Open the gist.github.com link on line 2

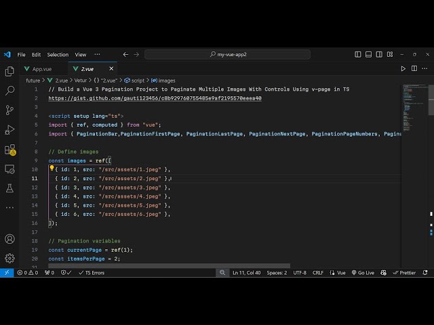point(155,98)
